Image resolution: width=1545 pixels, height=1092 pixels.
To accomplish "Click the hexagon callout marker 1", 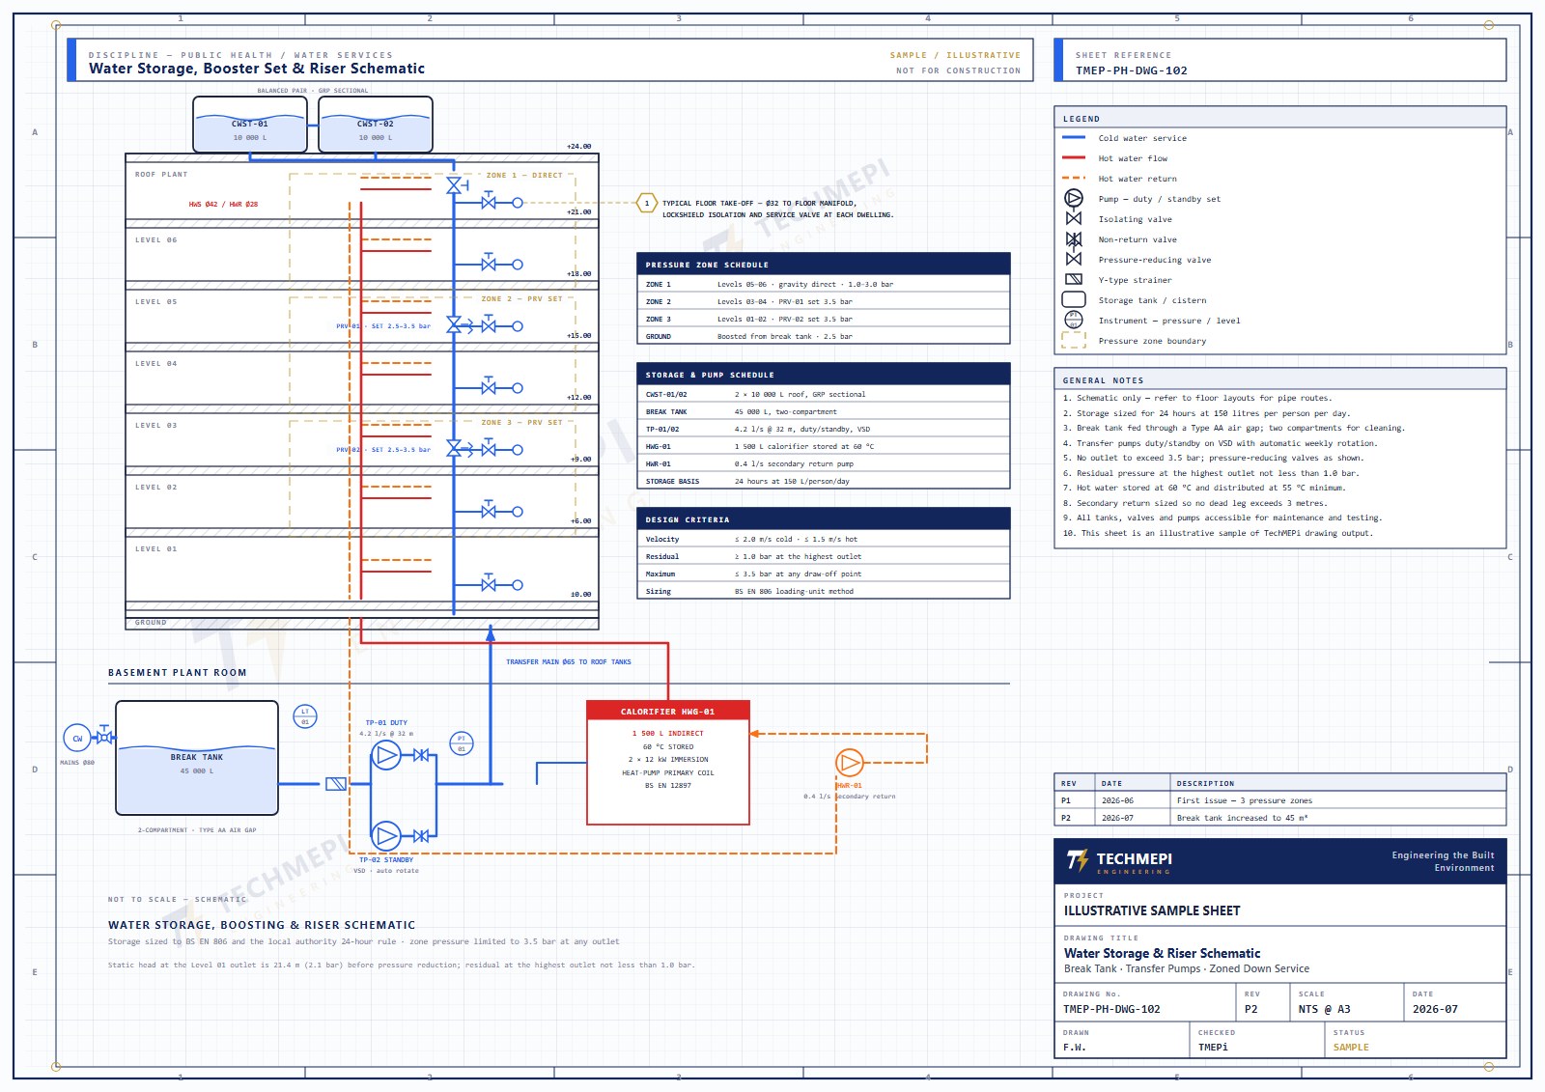I will [x=647, y=203].
